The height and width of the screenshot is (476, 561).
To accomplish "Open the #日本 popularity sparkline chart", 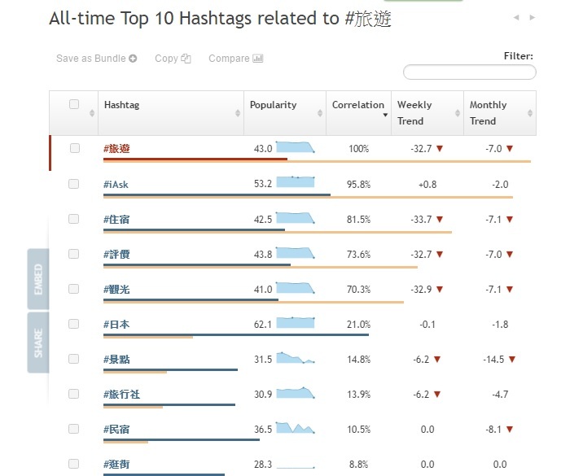I will click(x=296, y=322).
